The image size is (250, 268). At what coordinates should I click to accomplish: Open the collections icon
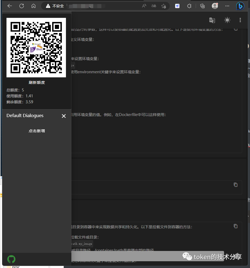[x=202, y=6]
